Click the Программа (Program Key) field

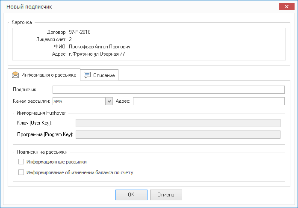pyautogui.click(x=178, y=134)
